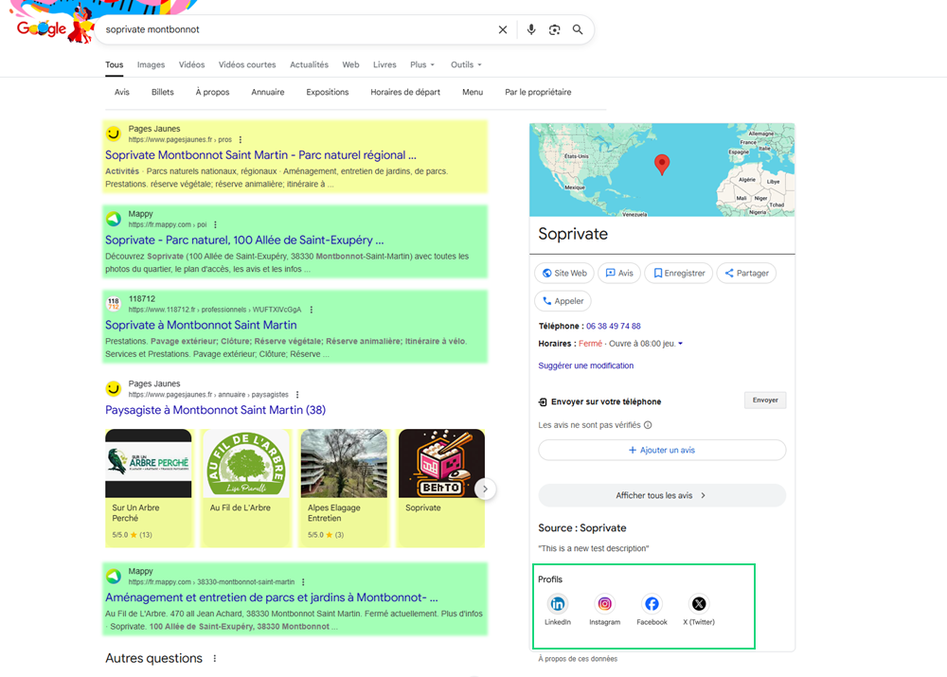Select the Actualités tab

tap(309, 65)
